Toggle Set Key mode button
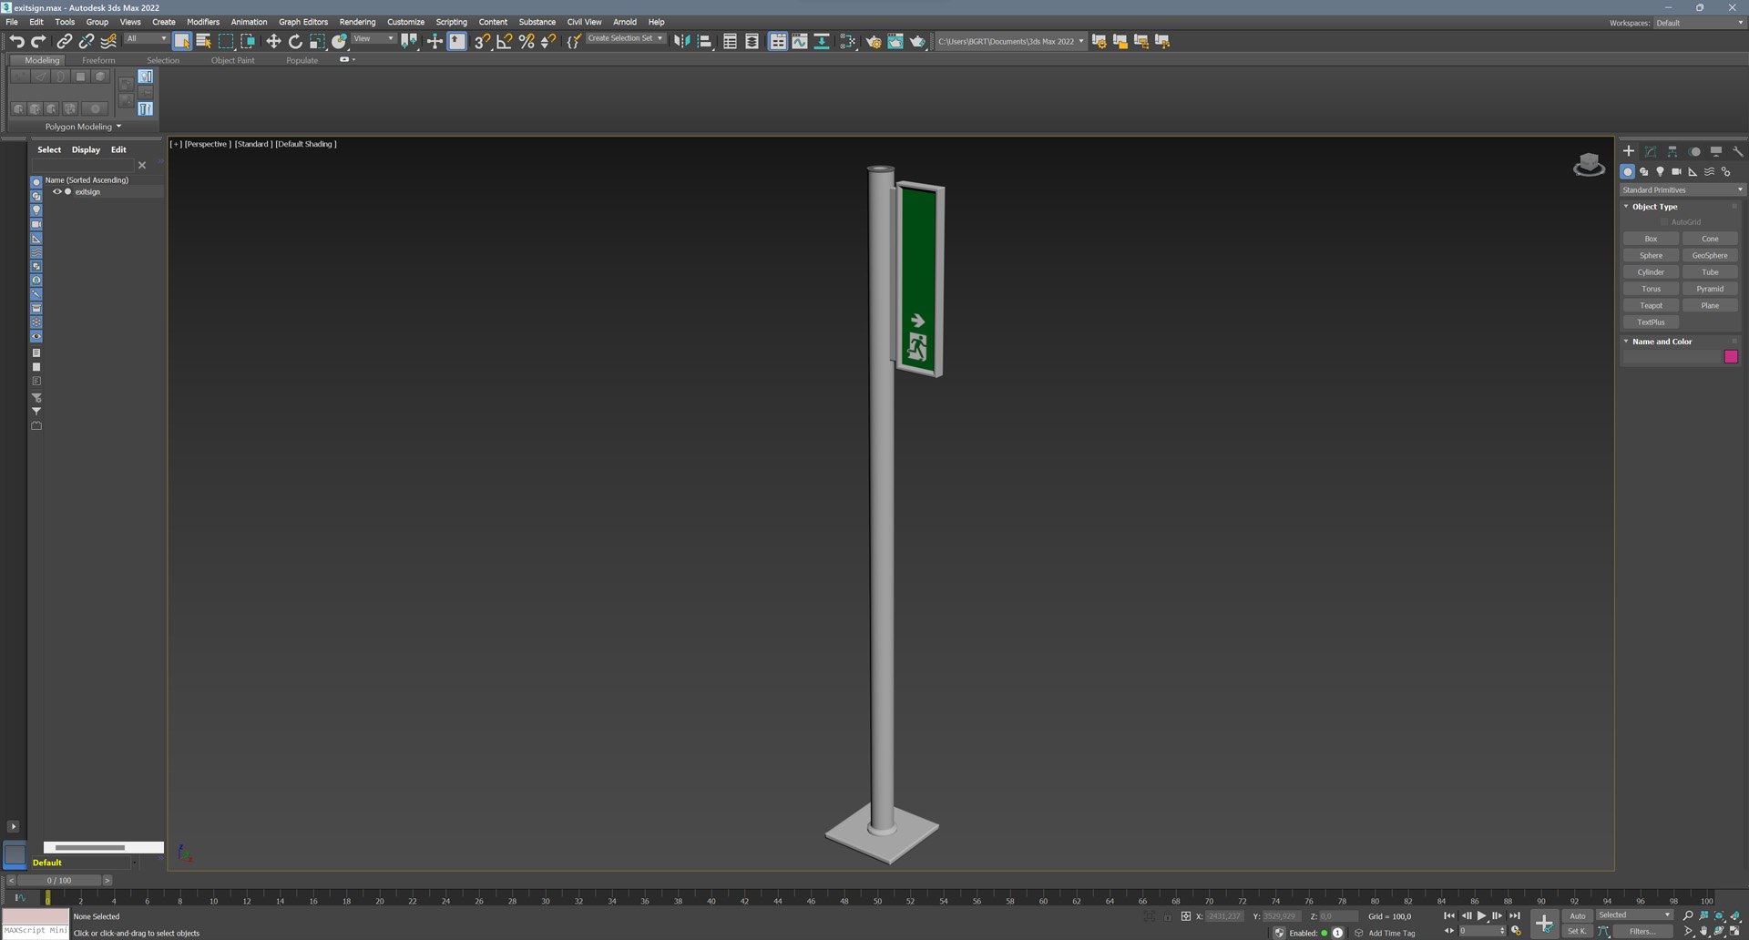 coord(1577,931)
